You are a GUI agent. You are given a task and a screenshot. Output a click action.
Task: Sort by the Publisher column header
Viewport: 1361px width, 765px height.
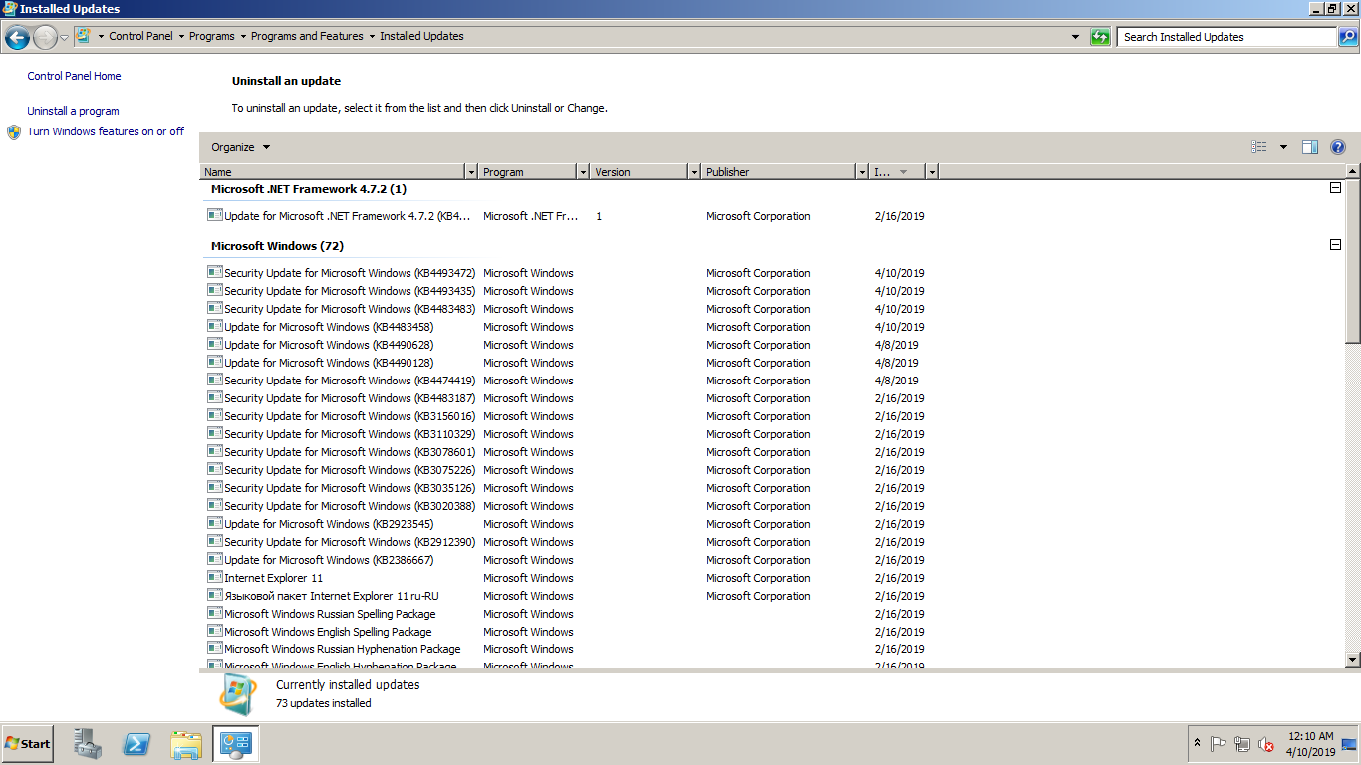click(x=778, y=172)
